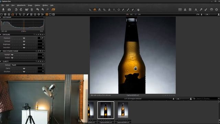The height and width of the screenshot is (124, 220).
Task: Open the Output gear tool tab
Action: click(38, 14)
